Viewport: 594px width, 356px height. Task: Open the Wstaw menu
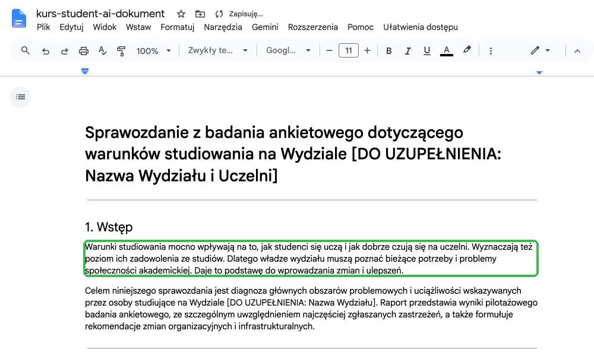point(138,27)
